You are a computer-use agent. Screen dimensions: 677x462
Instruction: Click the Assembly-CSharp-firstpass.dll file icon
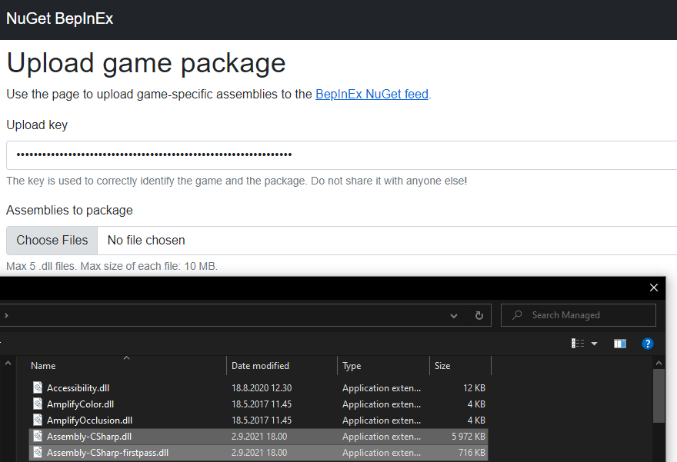[38, 453]
